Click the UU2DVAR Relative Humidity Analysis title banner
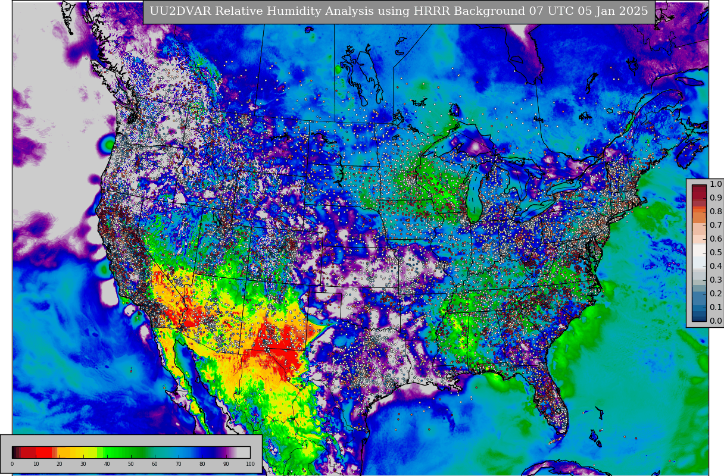This screenshot has height=476, width=724. 399,12
